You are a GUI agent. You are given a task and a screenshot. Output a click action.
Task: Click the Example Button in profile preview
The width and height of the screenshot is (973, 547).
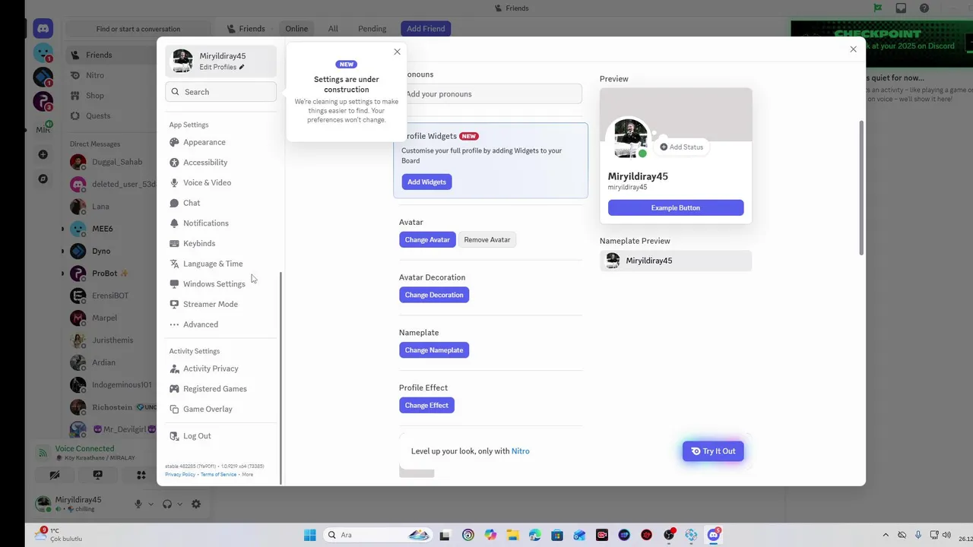676,208
